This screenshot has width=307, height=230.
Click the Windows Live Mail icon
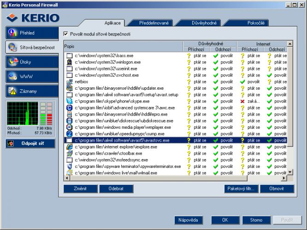[69, 173]
